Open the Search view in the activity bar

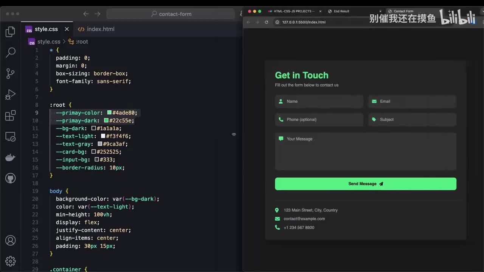[11, 53]
